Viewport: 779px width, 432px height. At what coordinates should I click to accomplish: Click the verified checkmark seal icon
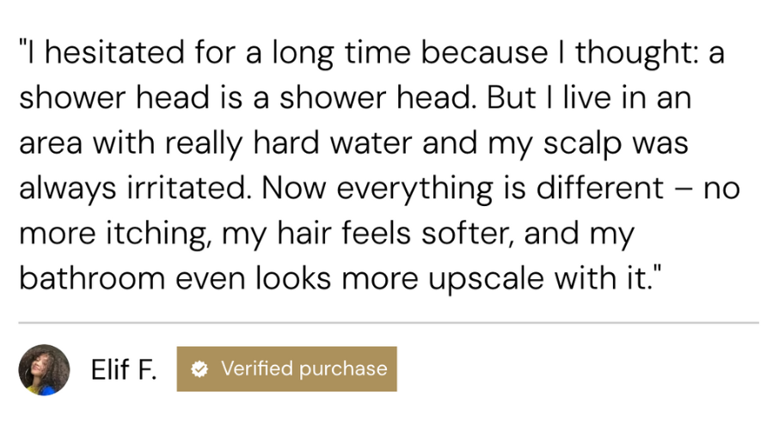coord(199,369)
